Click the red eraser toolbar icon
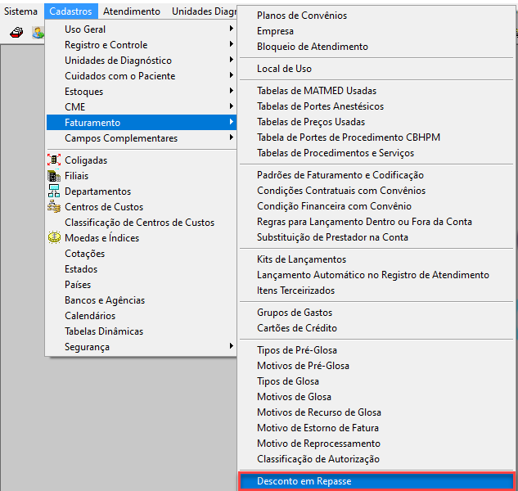Viewport: 518px width, 491px height. click(x=16, y=33)
